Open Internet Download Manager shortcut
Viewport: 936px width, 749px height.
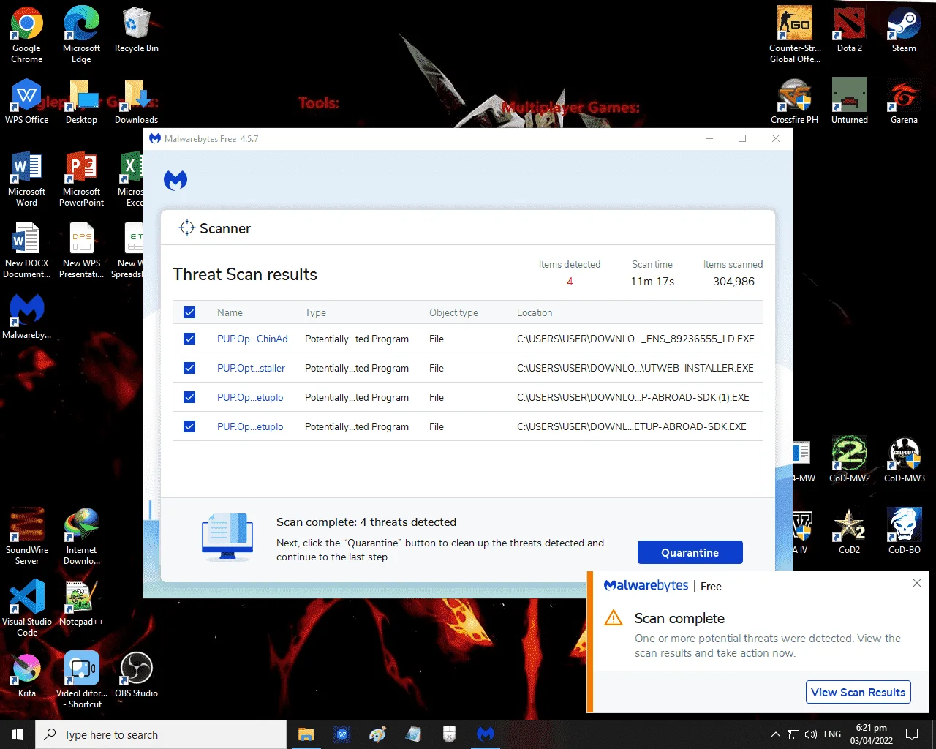[x=81, y=537]
